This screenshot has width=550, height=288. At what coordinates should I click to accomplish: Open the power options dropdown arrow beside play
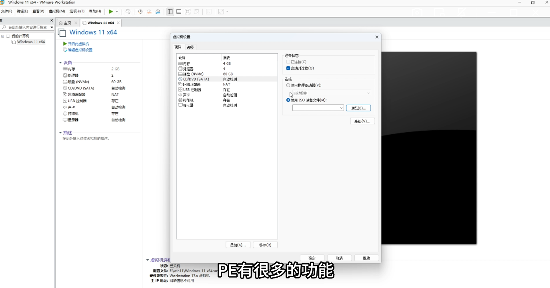[117, 12]
